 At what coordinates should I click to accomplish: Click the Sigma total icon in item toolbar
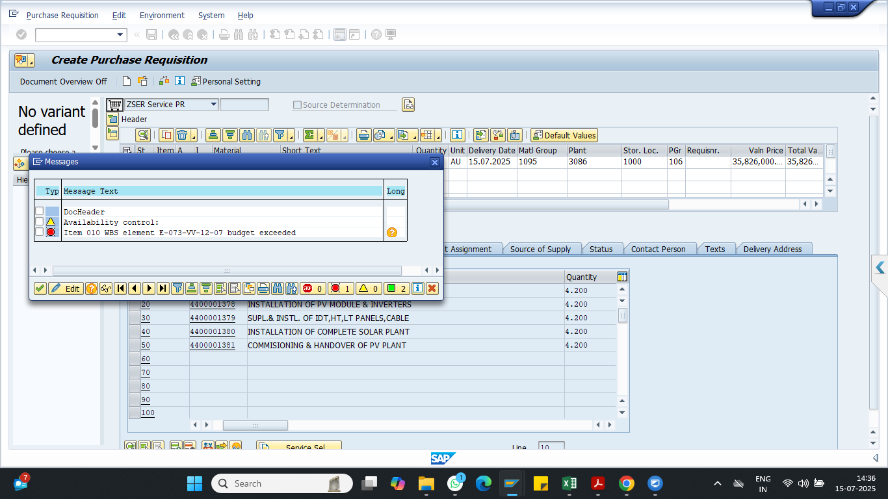(309, 135)
